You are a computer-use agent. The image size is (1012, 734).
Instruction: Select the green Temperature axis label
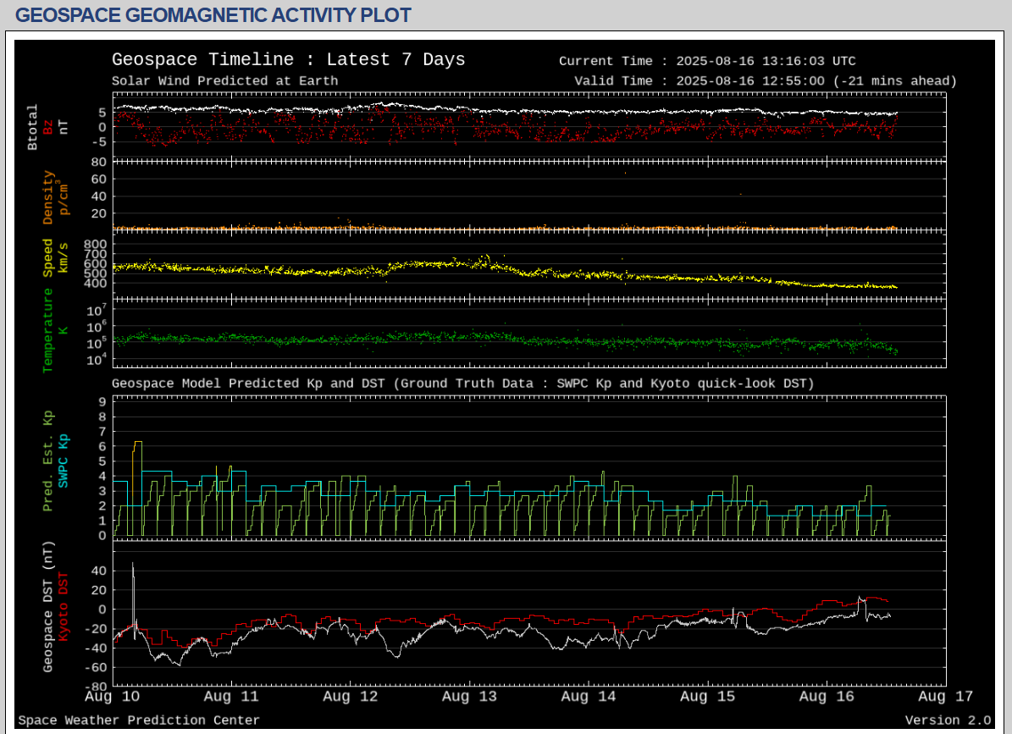(x=48, y=330)
